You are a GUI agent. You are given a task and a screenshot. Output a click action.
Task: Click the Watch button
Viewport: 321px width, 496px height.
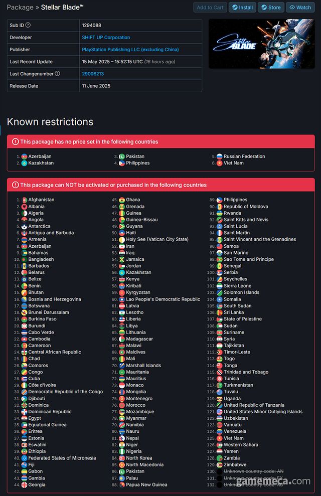[x=299, y=8]
